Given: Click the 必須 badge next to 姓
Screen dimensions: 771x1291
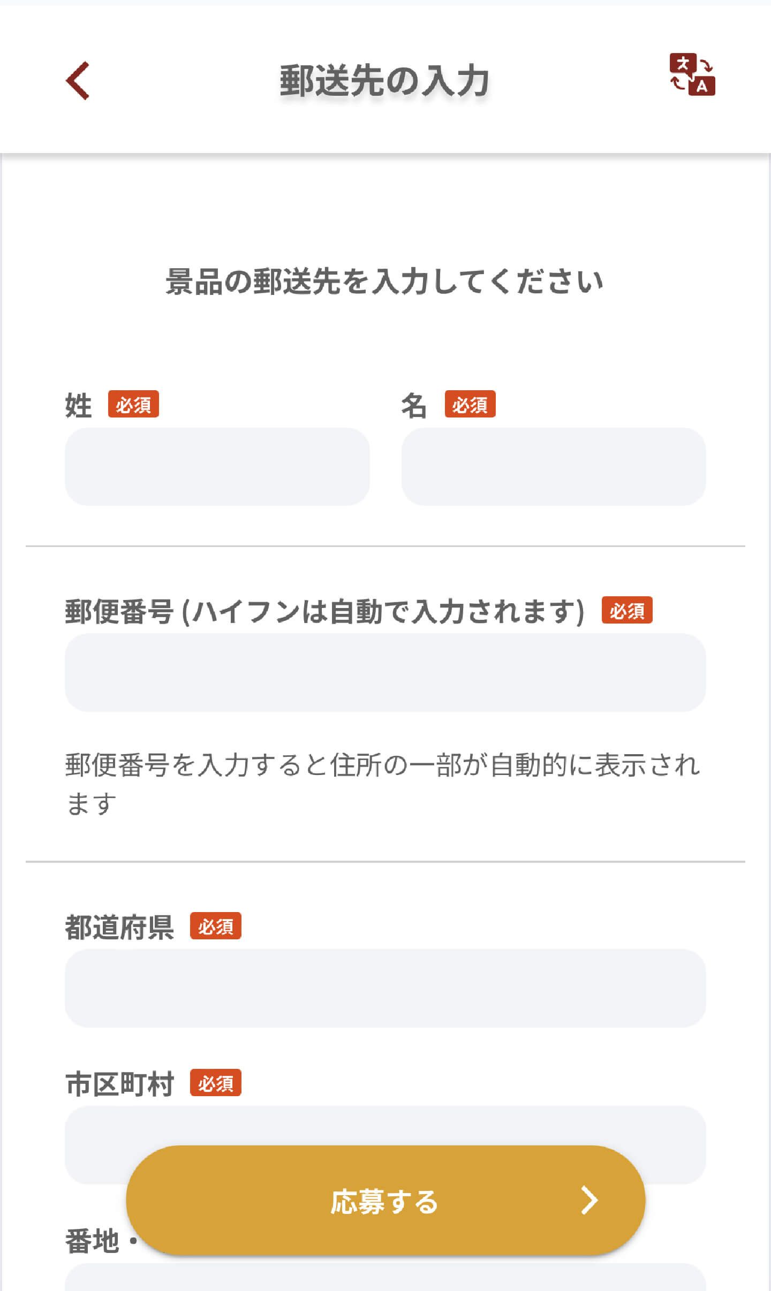Looking at the screenshot, I should point(133,404).
